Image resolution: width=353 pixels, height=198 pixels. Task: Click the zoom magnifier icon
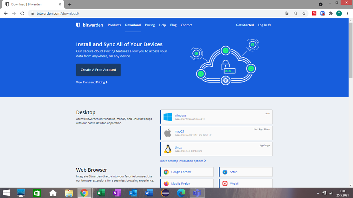point(295,13)
